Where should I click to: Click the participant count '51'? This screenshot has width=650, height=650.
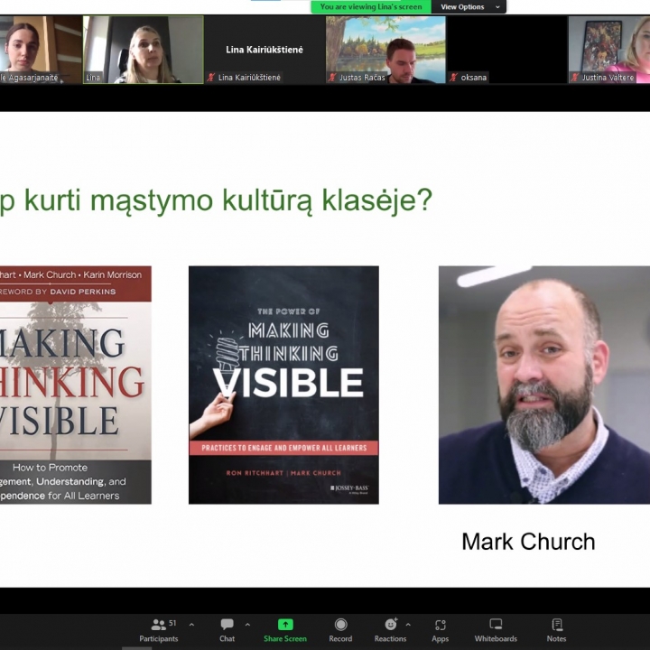tap(172, 623)
